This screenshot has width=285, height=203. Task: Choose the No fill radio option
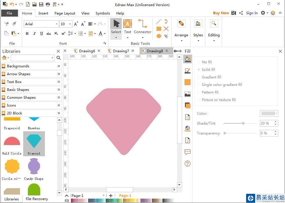(x=207, y=62)
